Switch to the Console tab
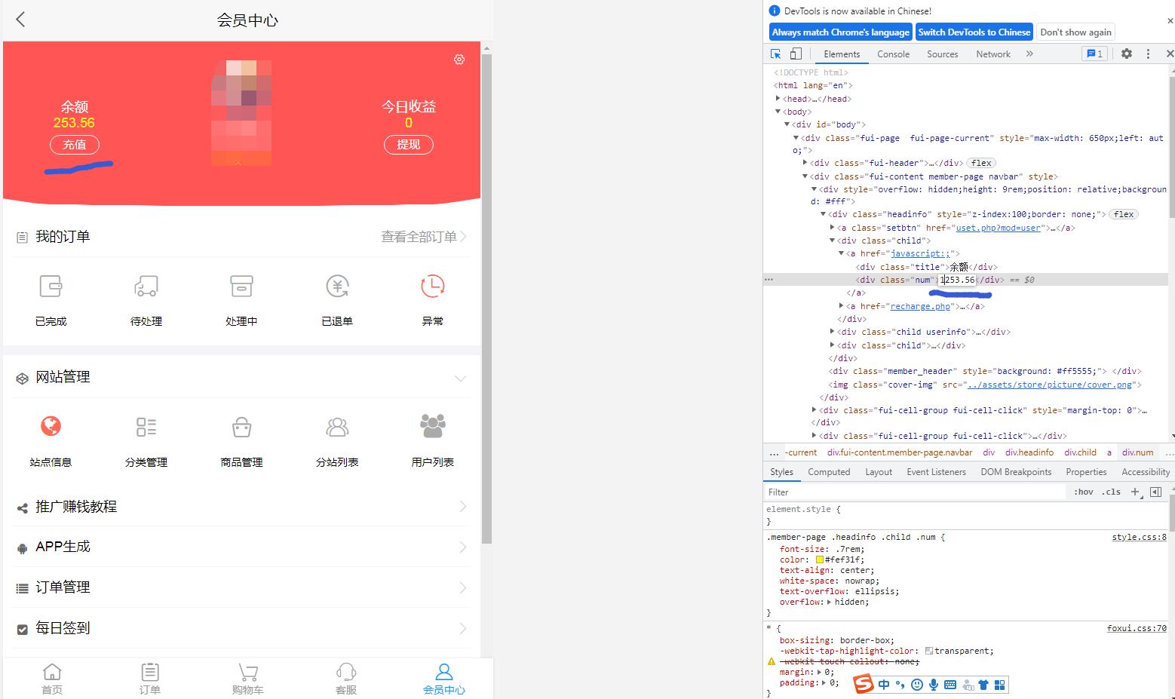The width and height of the screenshot is (1175, 699). pos(893,54)
